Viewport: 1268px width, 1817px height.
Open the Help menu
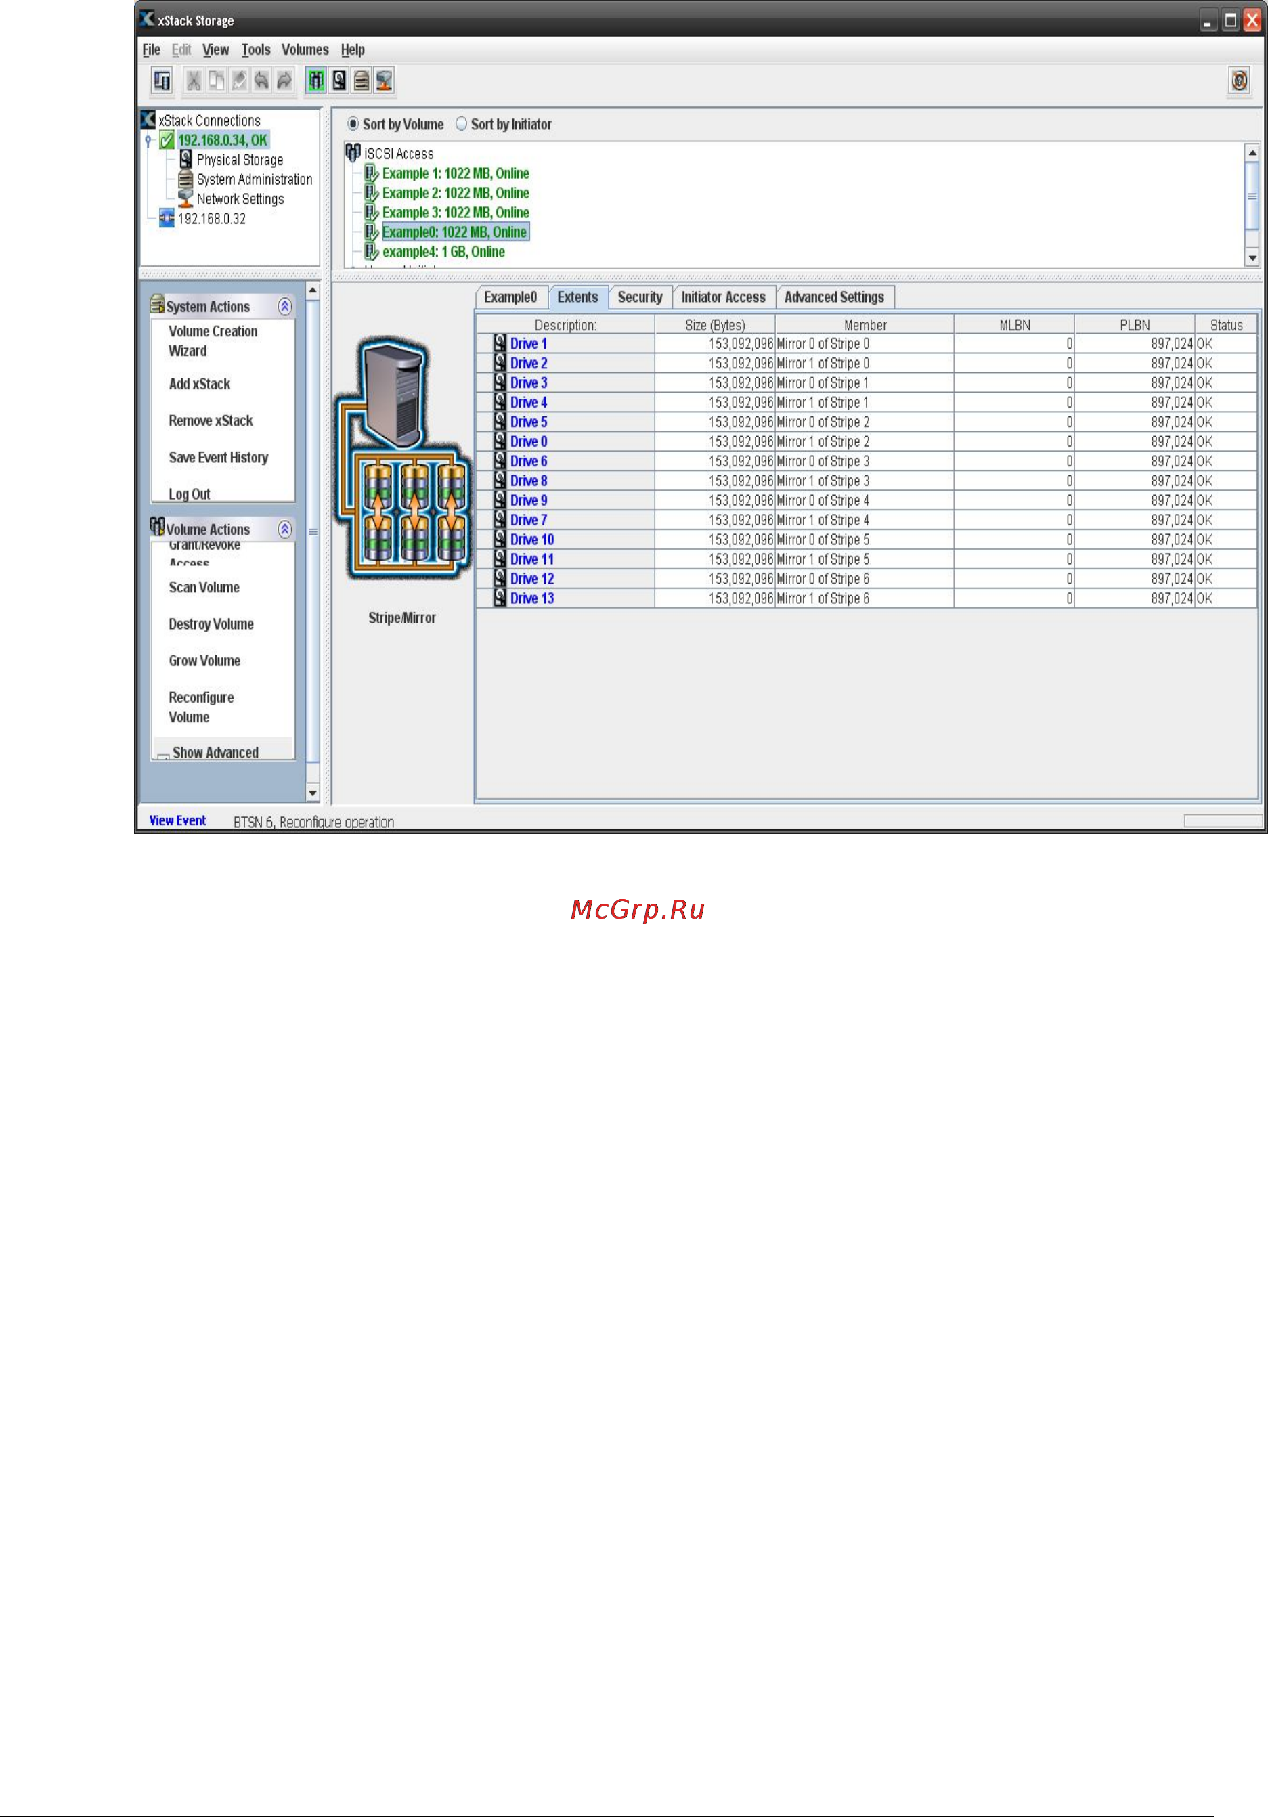coord(353,50)
